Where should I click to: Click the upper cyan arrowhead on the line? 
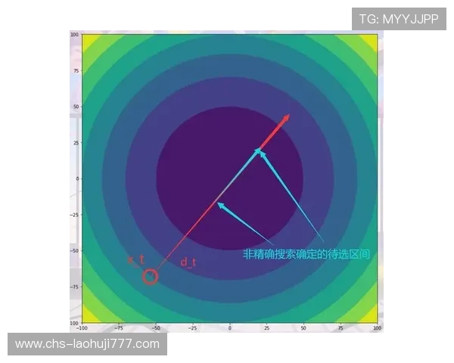[x=259, y=150]
